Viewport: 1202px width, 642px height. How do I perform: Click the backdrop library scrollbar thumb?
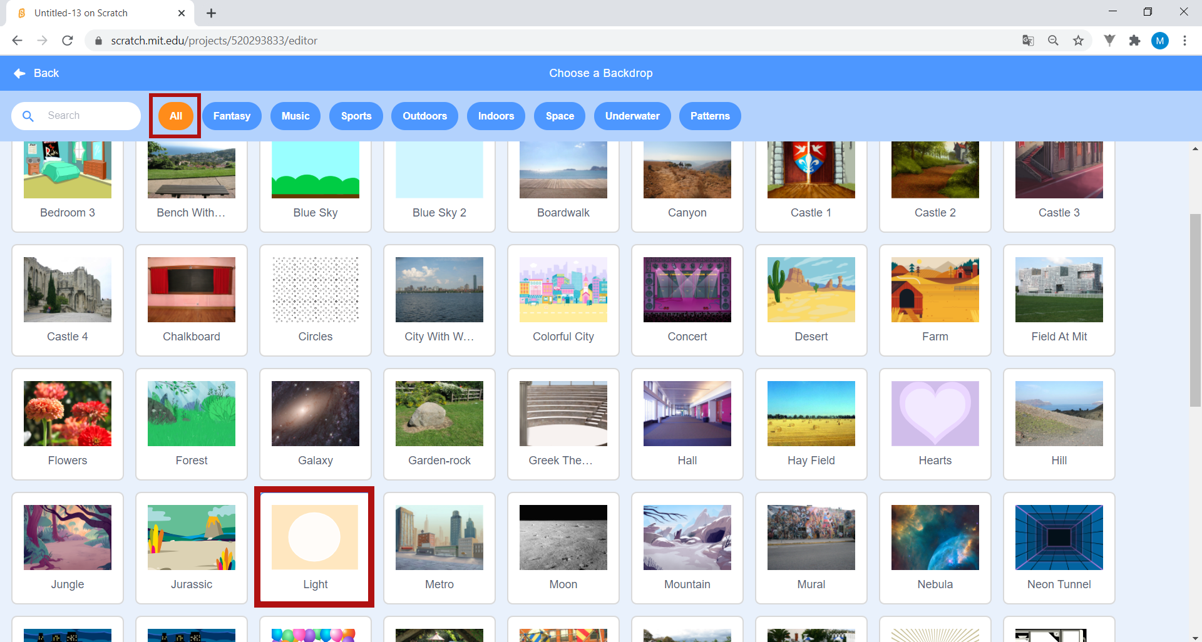(1195, 310)
